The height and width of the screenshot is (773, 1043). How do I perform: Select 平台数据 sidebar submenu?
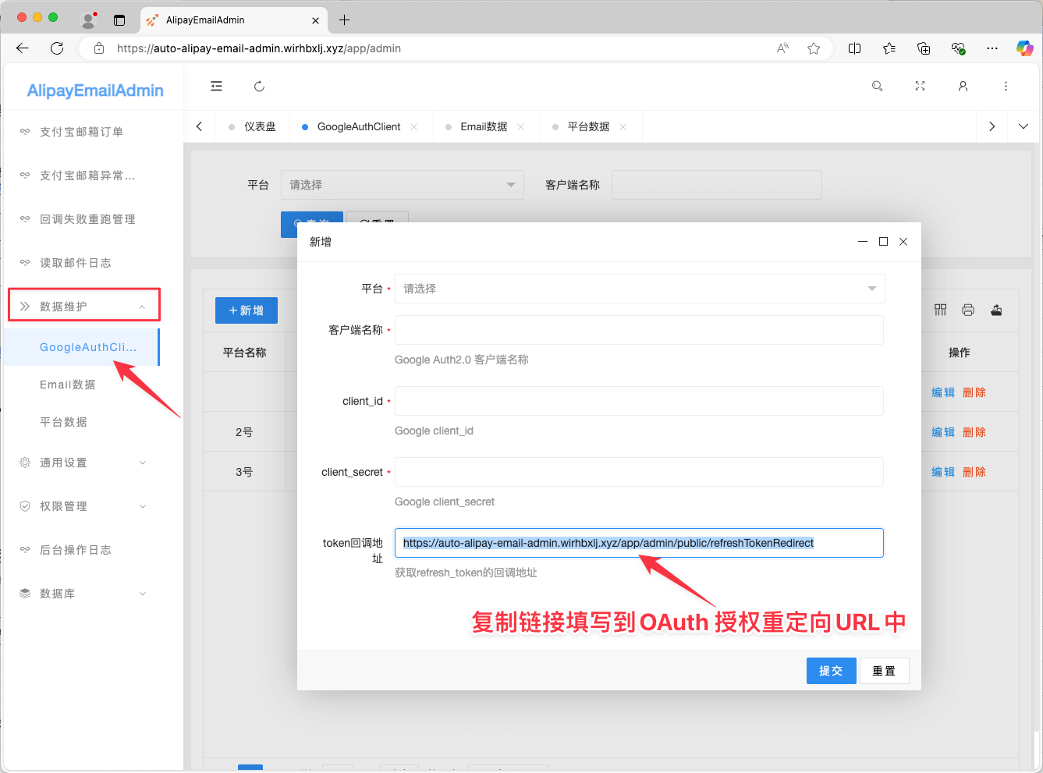(x=64, y=422)
